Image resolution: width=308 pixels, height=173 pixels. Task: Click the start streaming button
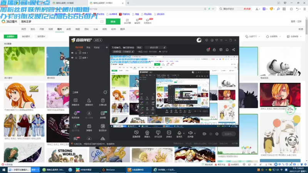(229, 134)
